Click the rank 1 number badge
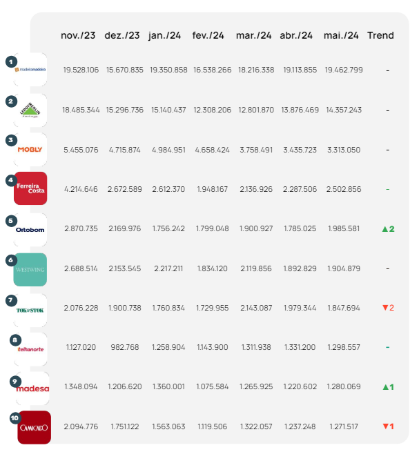 pyautogui.click(x=10, y=61)
